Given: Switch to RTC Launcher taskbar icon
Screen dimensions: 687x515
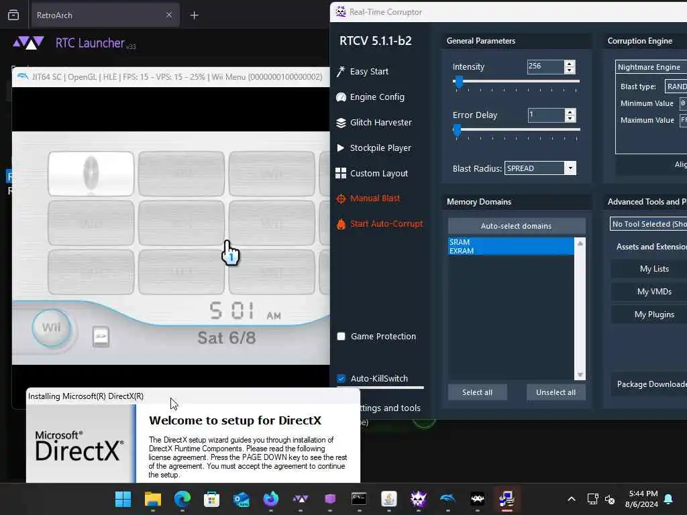Looking at the screenshot, I should pos(301,499).
